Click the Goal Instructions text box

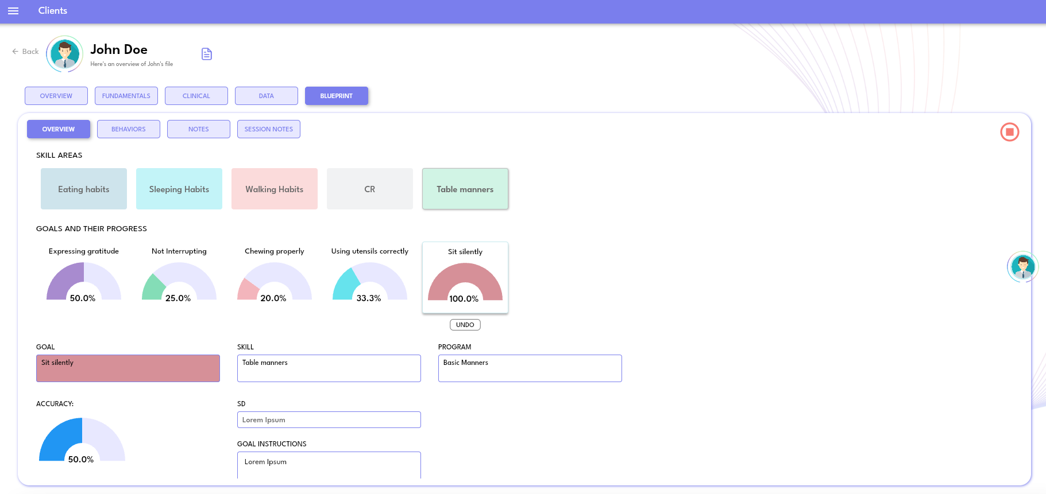[329, 465]
